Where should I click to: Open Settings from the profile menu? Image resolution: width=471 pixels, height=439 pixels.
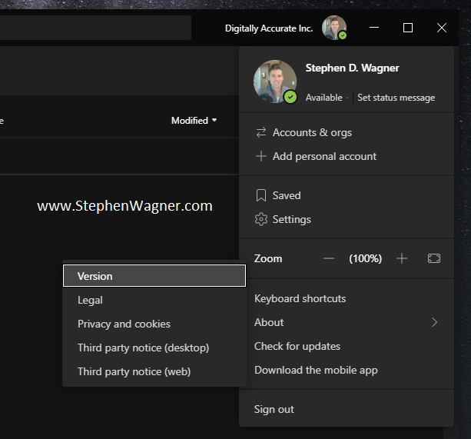coord(347,219)
